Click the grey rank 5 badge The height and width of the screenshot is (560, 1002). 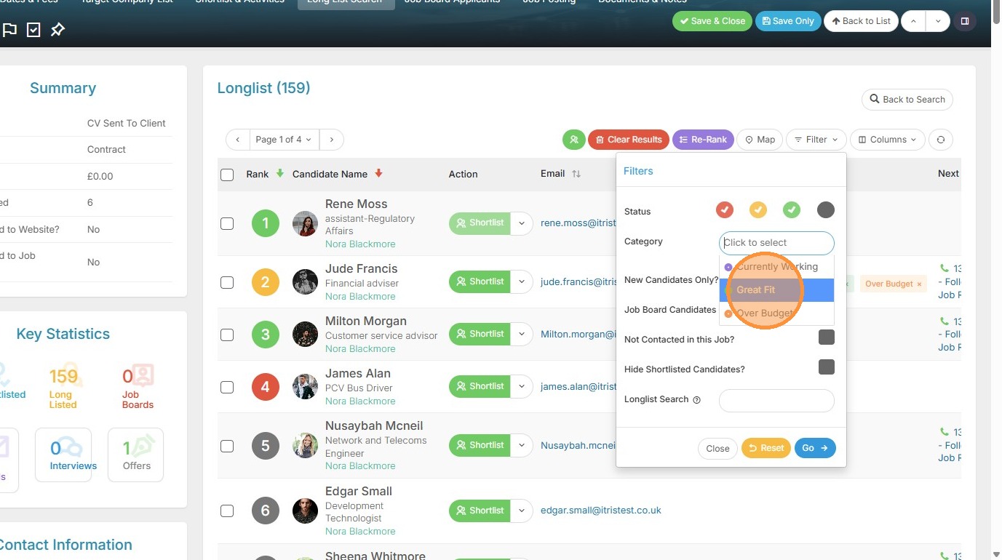tap(266, 446)
